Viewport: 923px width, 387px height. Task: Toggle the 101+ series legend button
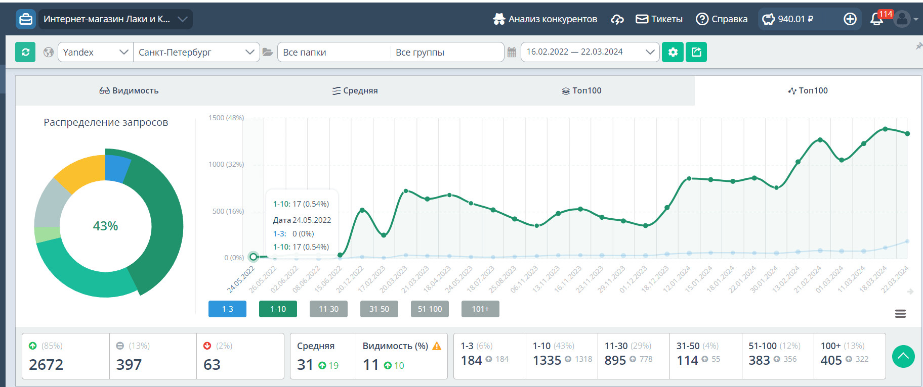coord(480,309)
